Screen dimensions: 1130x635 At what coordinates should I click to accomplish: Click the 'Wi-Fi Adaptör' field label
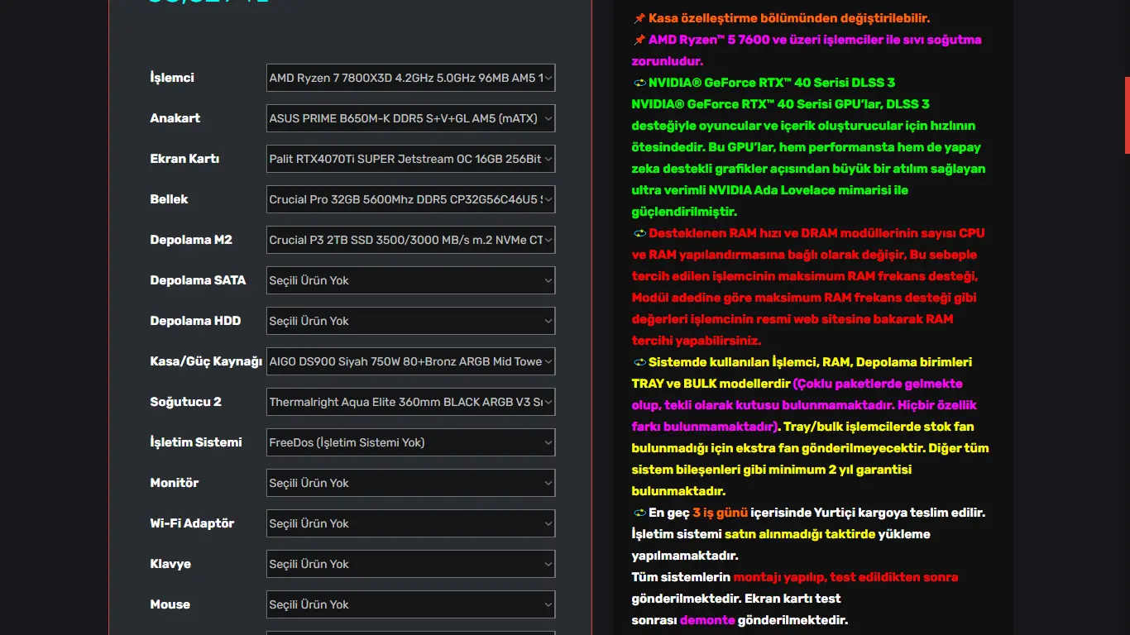192,523
